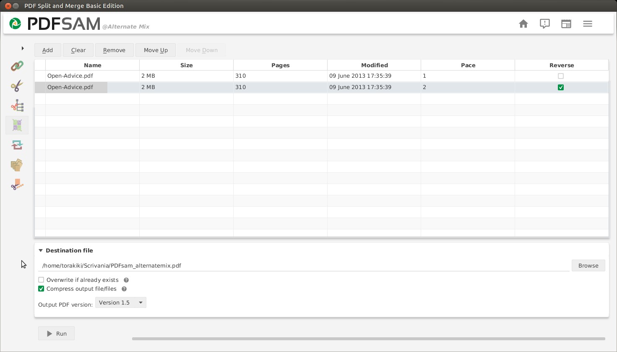Image resolution: width=617 pixels, height=352 pixels.
Task: Click the Add button
Action: pyautogui.click(x=48, y=50)
